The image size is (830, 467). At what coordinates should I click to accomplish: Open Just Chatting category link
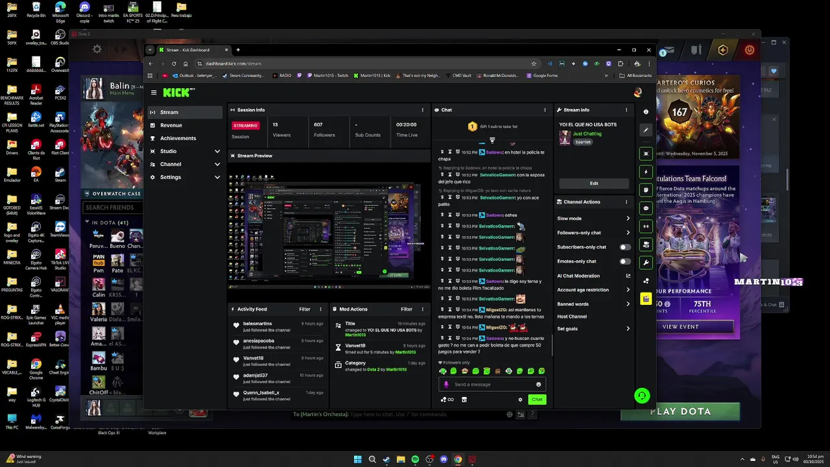pyautogui.click(x=587, y=134)
